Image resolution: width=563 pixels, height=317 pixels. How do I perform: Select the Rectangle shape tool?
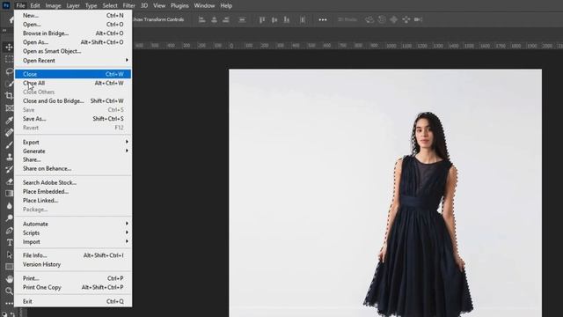9,267
